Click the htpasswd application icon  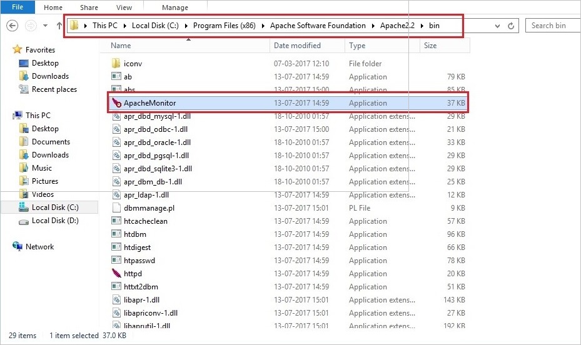(x=116, y=260)
